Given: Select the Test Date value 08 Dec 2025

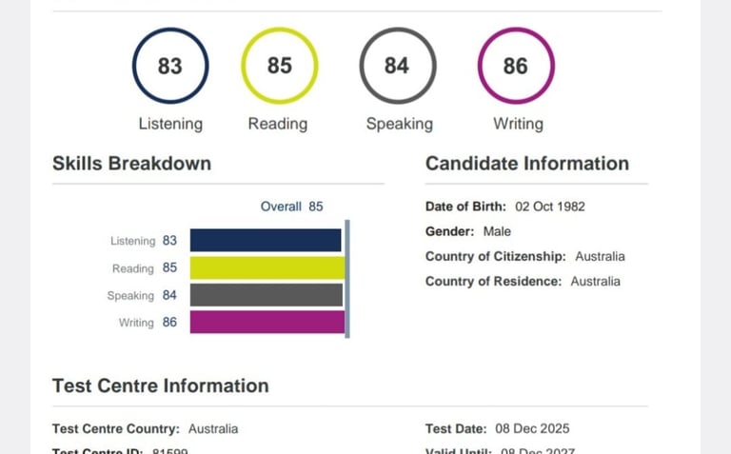Looking at the screenshot, I should click(532, 429).
